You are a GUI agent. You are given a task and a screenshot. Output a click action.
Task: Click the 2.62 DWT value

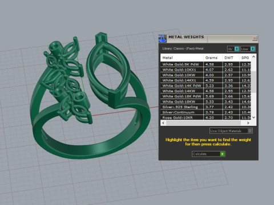pos(228,70)
